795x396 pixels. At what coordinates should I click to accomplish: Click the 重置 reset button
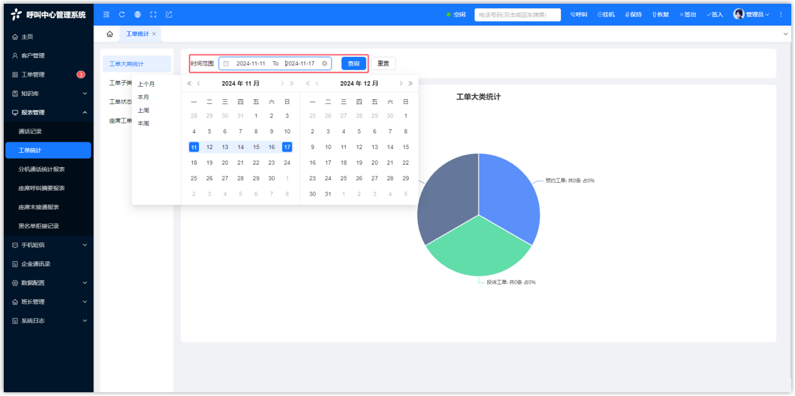[383, 64]
